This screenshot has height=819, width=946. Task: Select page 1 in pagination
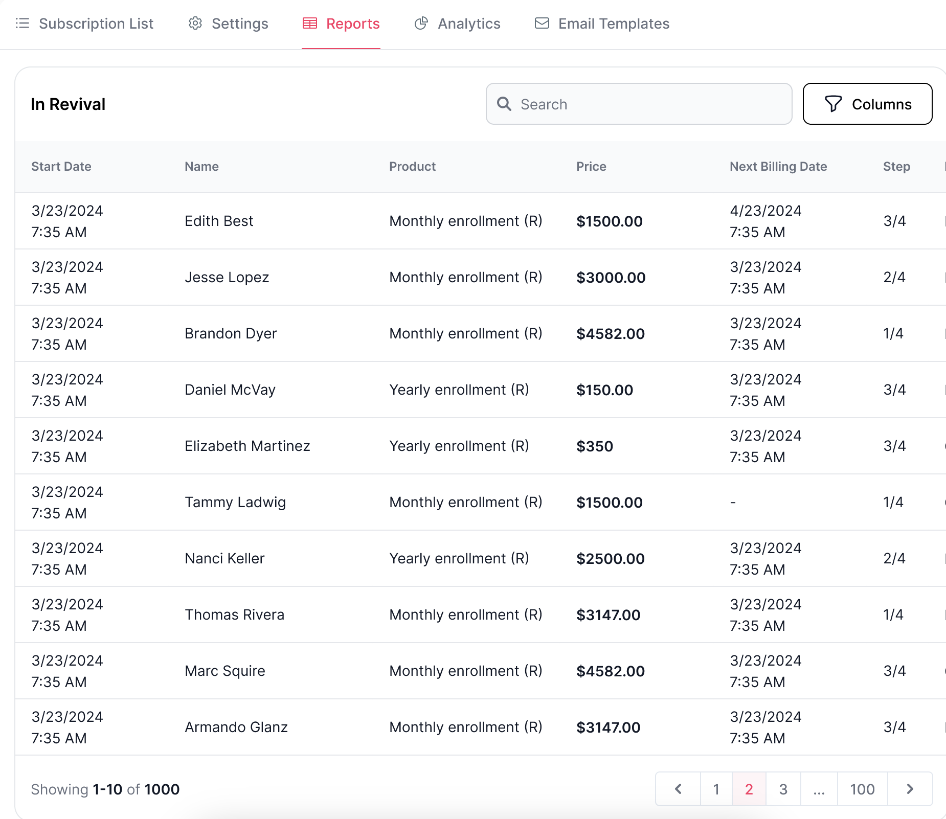click(716, 789)
